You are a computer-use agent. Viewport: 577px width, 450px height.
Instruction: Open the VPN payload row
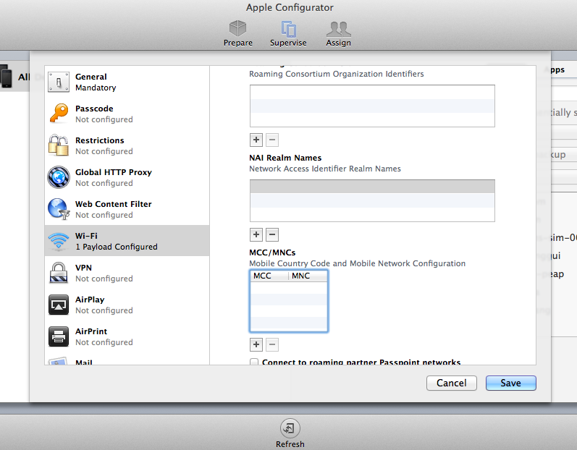[x=127, y=273]
